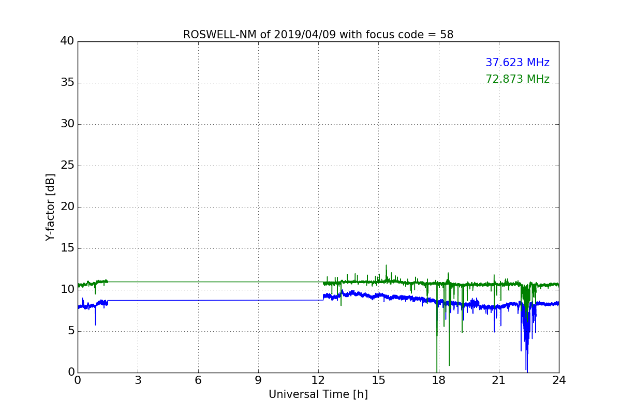The height and width of the screenshot is (414, 621).
Task: Click the y-axis tick label 25
Action: click(67, 166)
